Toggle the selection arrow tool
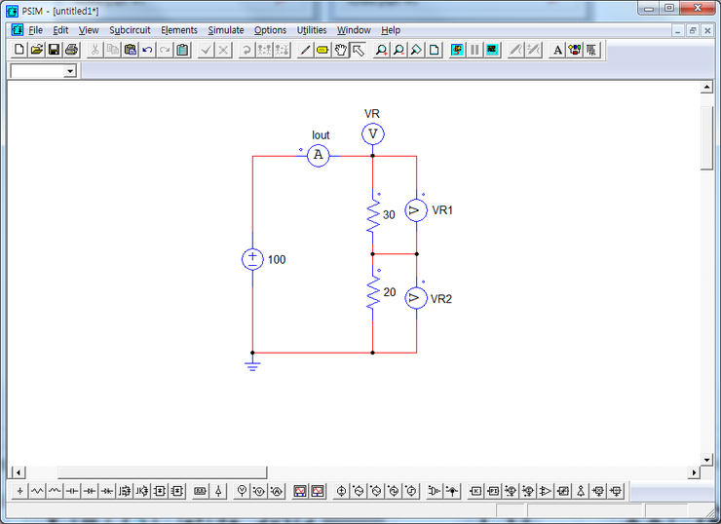721x524 pixels. [358, 50]
